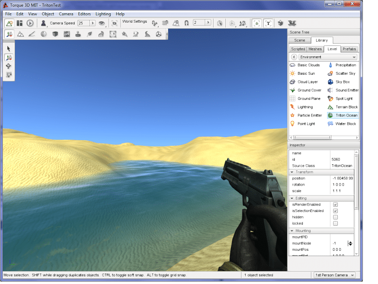
Task: Open the GUI Editor icon
Action: click(x=19, y=23)
